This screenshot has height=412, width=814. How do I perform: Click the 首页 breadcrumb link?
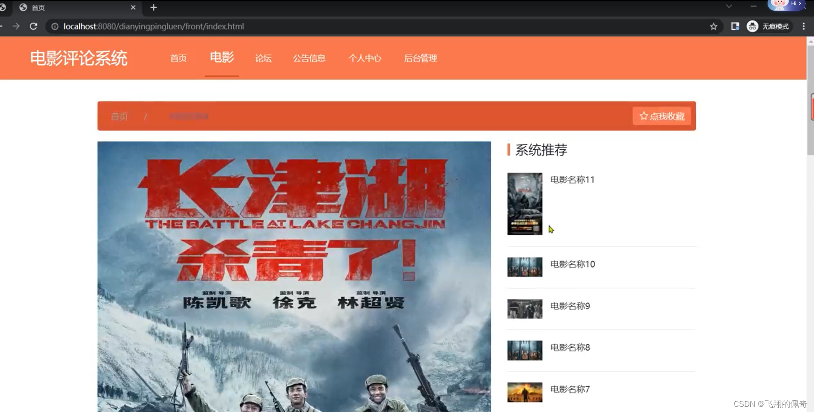point(119,116)
